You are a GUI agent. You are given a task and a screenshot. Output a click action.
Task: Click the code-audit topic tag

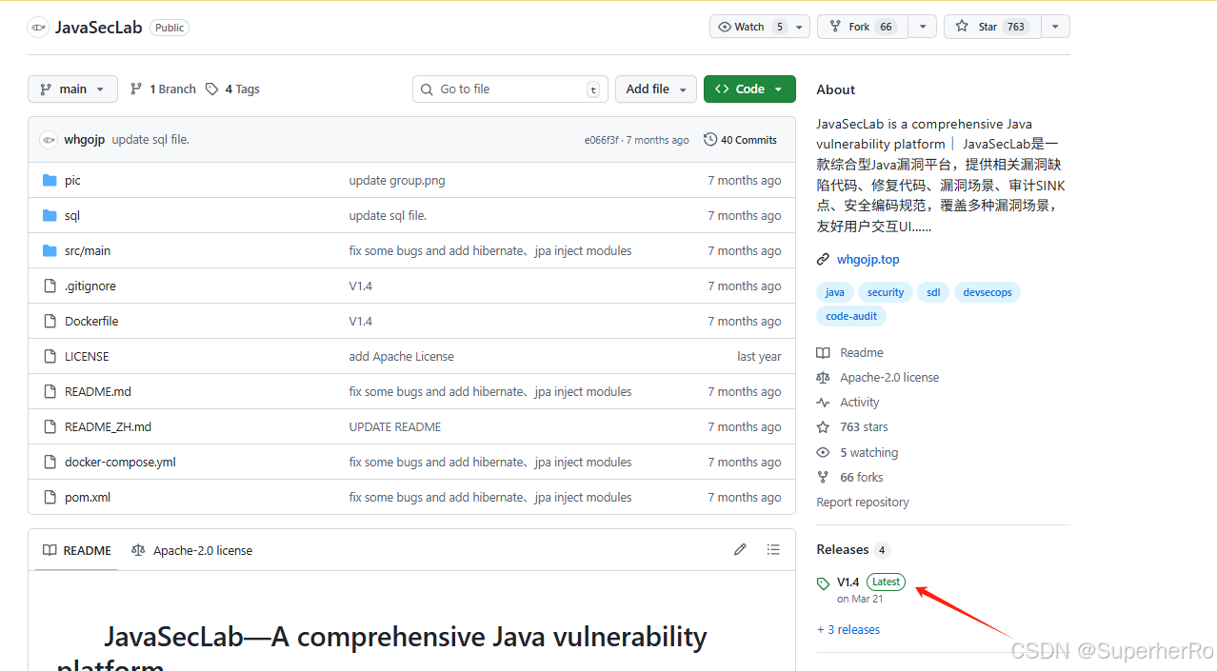tap(851, 316)
